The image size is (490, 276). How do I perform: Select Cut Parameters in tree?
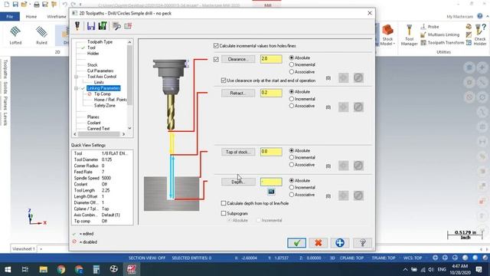[100, 71]
